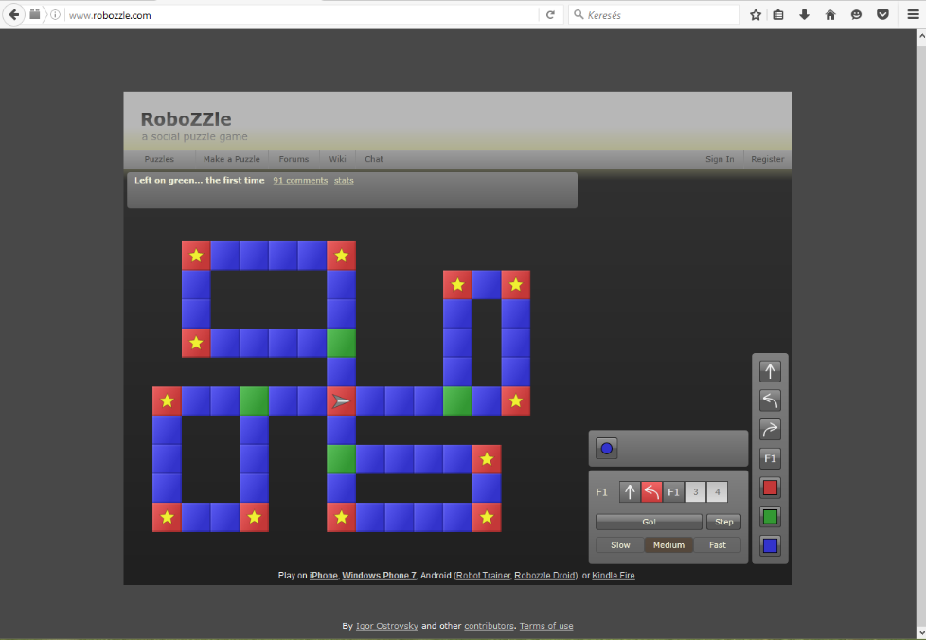This screenshot has height=640, width=926.
Task: Open the iPhone link
Action: (x=324, y=575)
